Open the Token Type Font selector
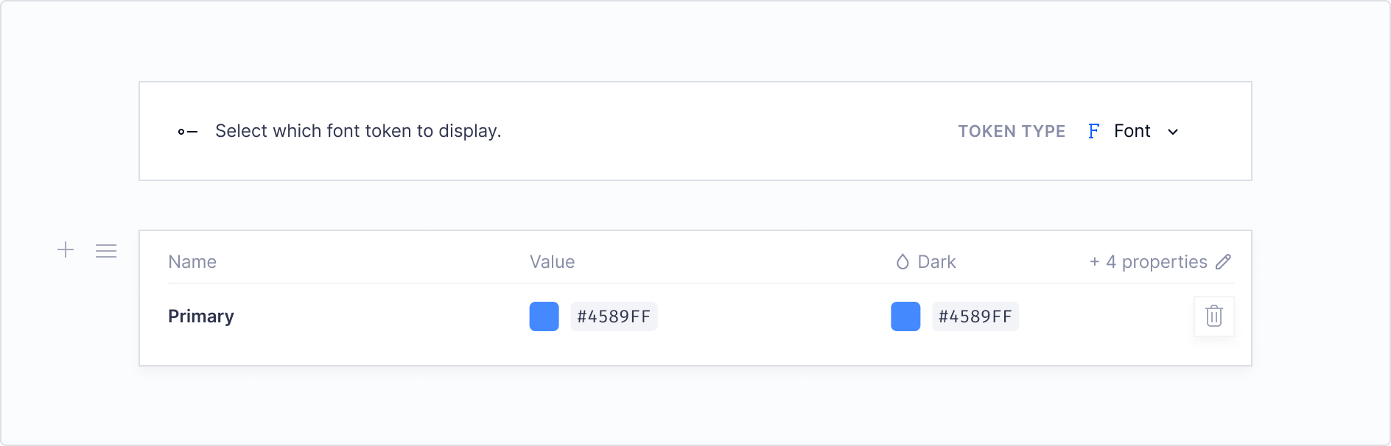Viewport: 1391px width, 446px height. (1134, 131)
